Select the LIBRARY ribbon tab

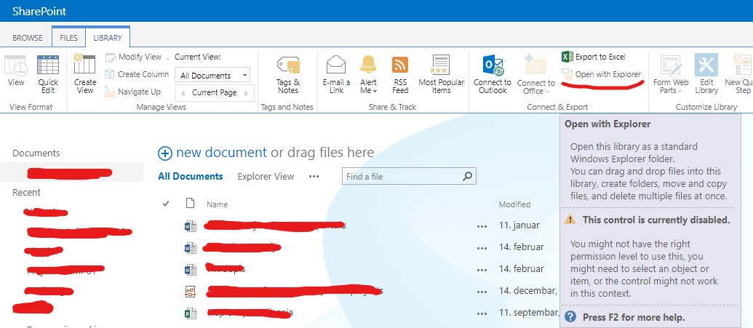coord(108,38)
